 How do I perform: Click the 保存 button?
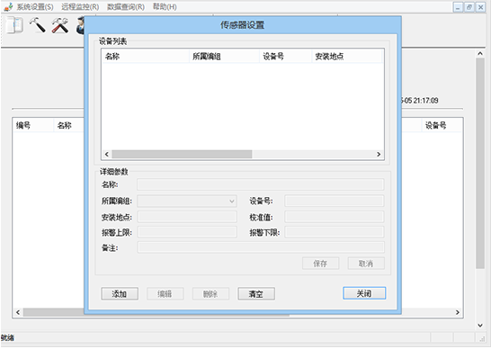pos(320,264)
